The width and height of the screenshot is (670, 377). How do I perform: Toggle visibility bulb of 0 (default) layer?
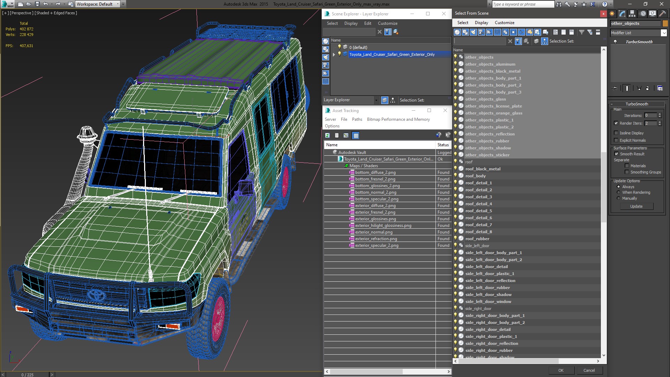(x=339, y=47)
